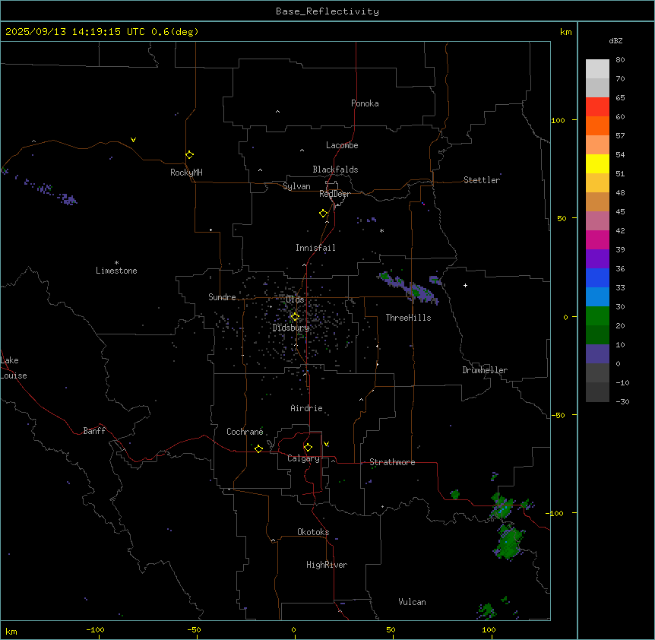Select the asterisk marker above Limestone
Image resolution: width=655 pixels, height=640 pixels.
116,263
